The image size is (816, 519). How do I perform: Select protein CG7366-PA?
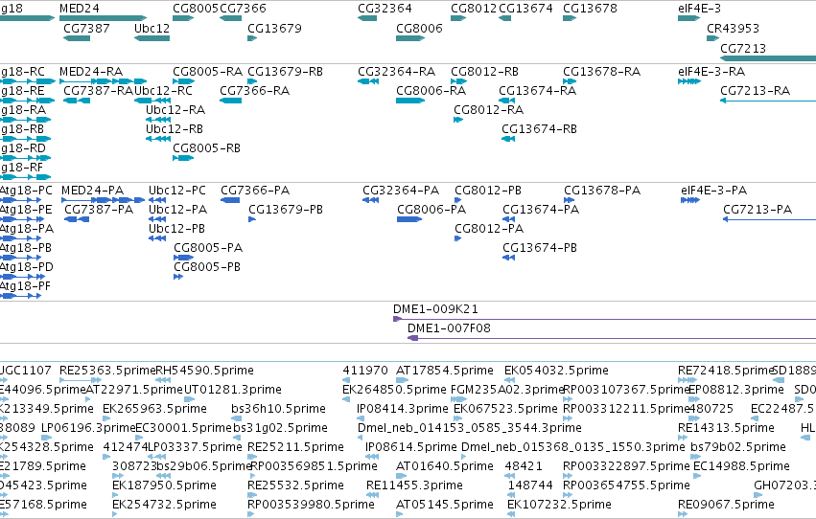coord(230,200)
